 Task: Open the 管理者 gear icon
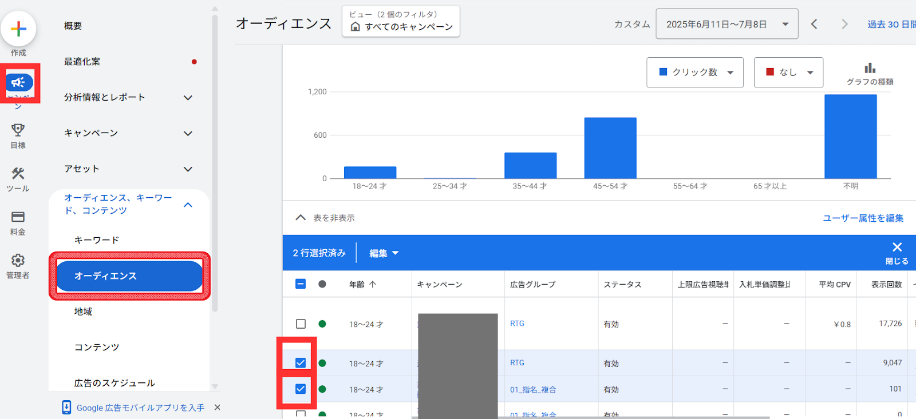click(18, 261)
